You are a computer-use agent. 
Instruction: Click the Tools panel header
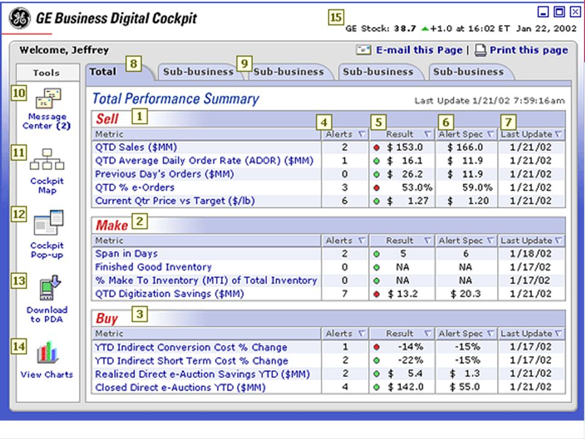(48, 73)
